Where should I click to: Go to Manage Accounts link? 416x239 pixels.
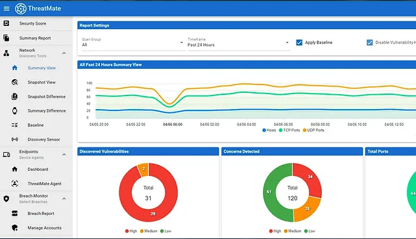[x=45, y=228]
